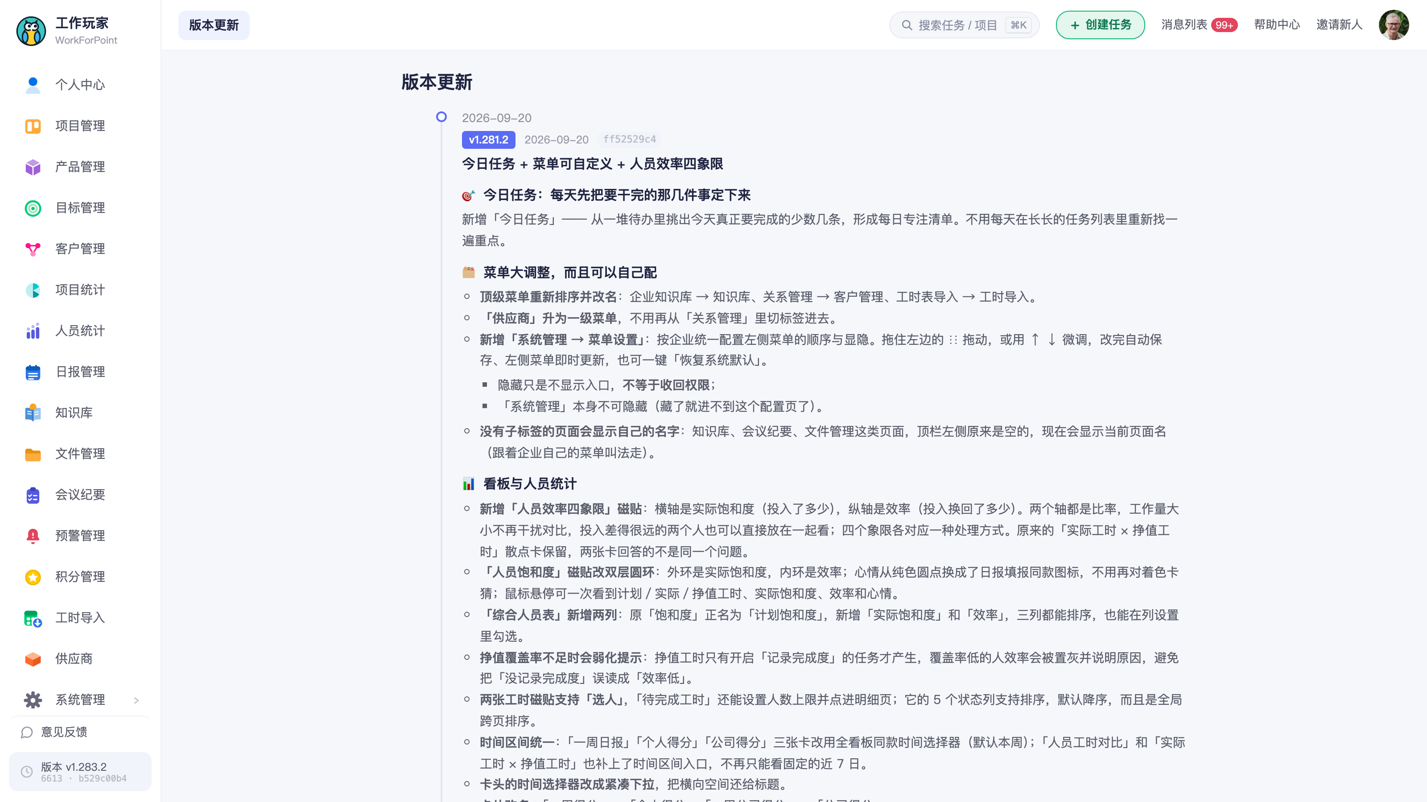This screenshot has height=802, width=1427.
Task: Click the WorkForPoint owl logo
Action: click(x=31, y=30)
